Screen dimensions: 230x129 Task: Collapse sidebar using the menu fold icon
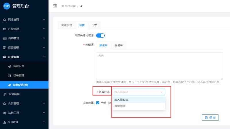tap(55, 6)
